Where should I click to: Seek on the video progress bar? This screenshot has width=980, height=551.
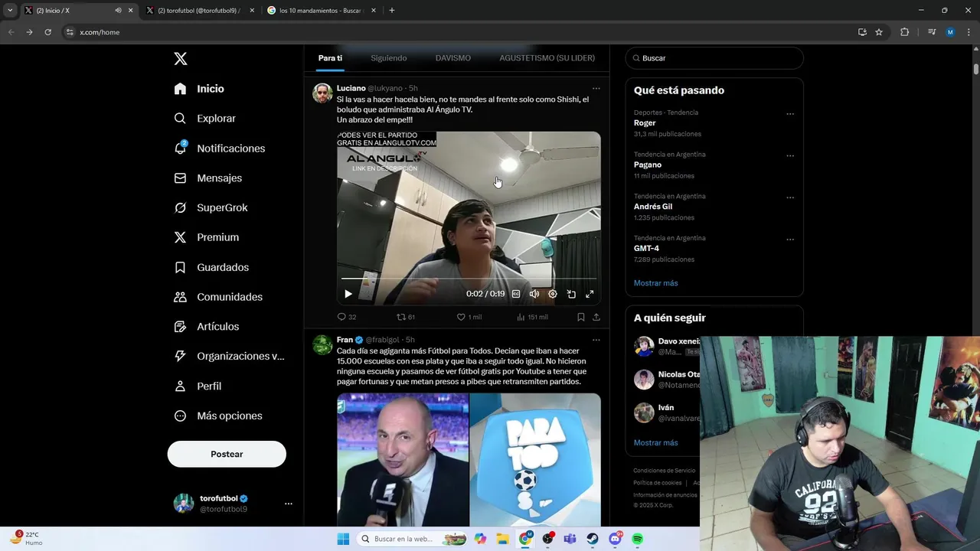coord(469,279)
